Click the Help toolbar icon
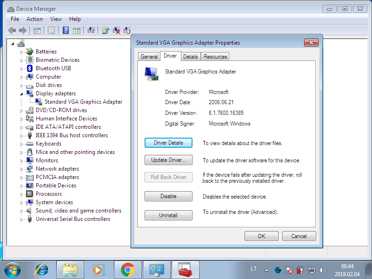The width and height of the screenshot is (372, 279). [x=66, y=30]
